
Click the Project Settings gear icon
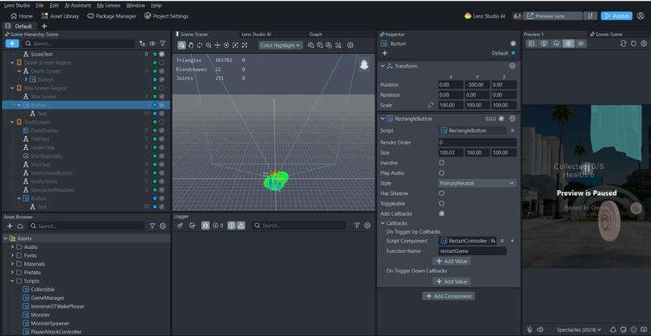[147, 16]
